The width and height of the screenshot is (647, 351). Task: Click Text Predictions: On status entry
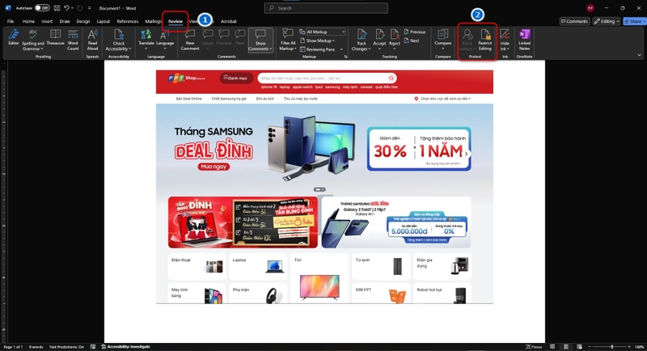click(66, 347)
